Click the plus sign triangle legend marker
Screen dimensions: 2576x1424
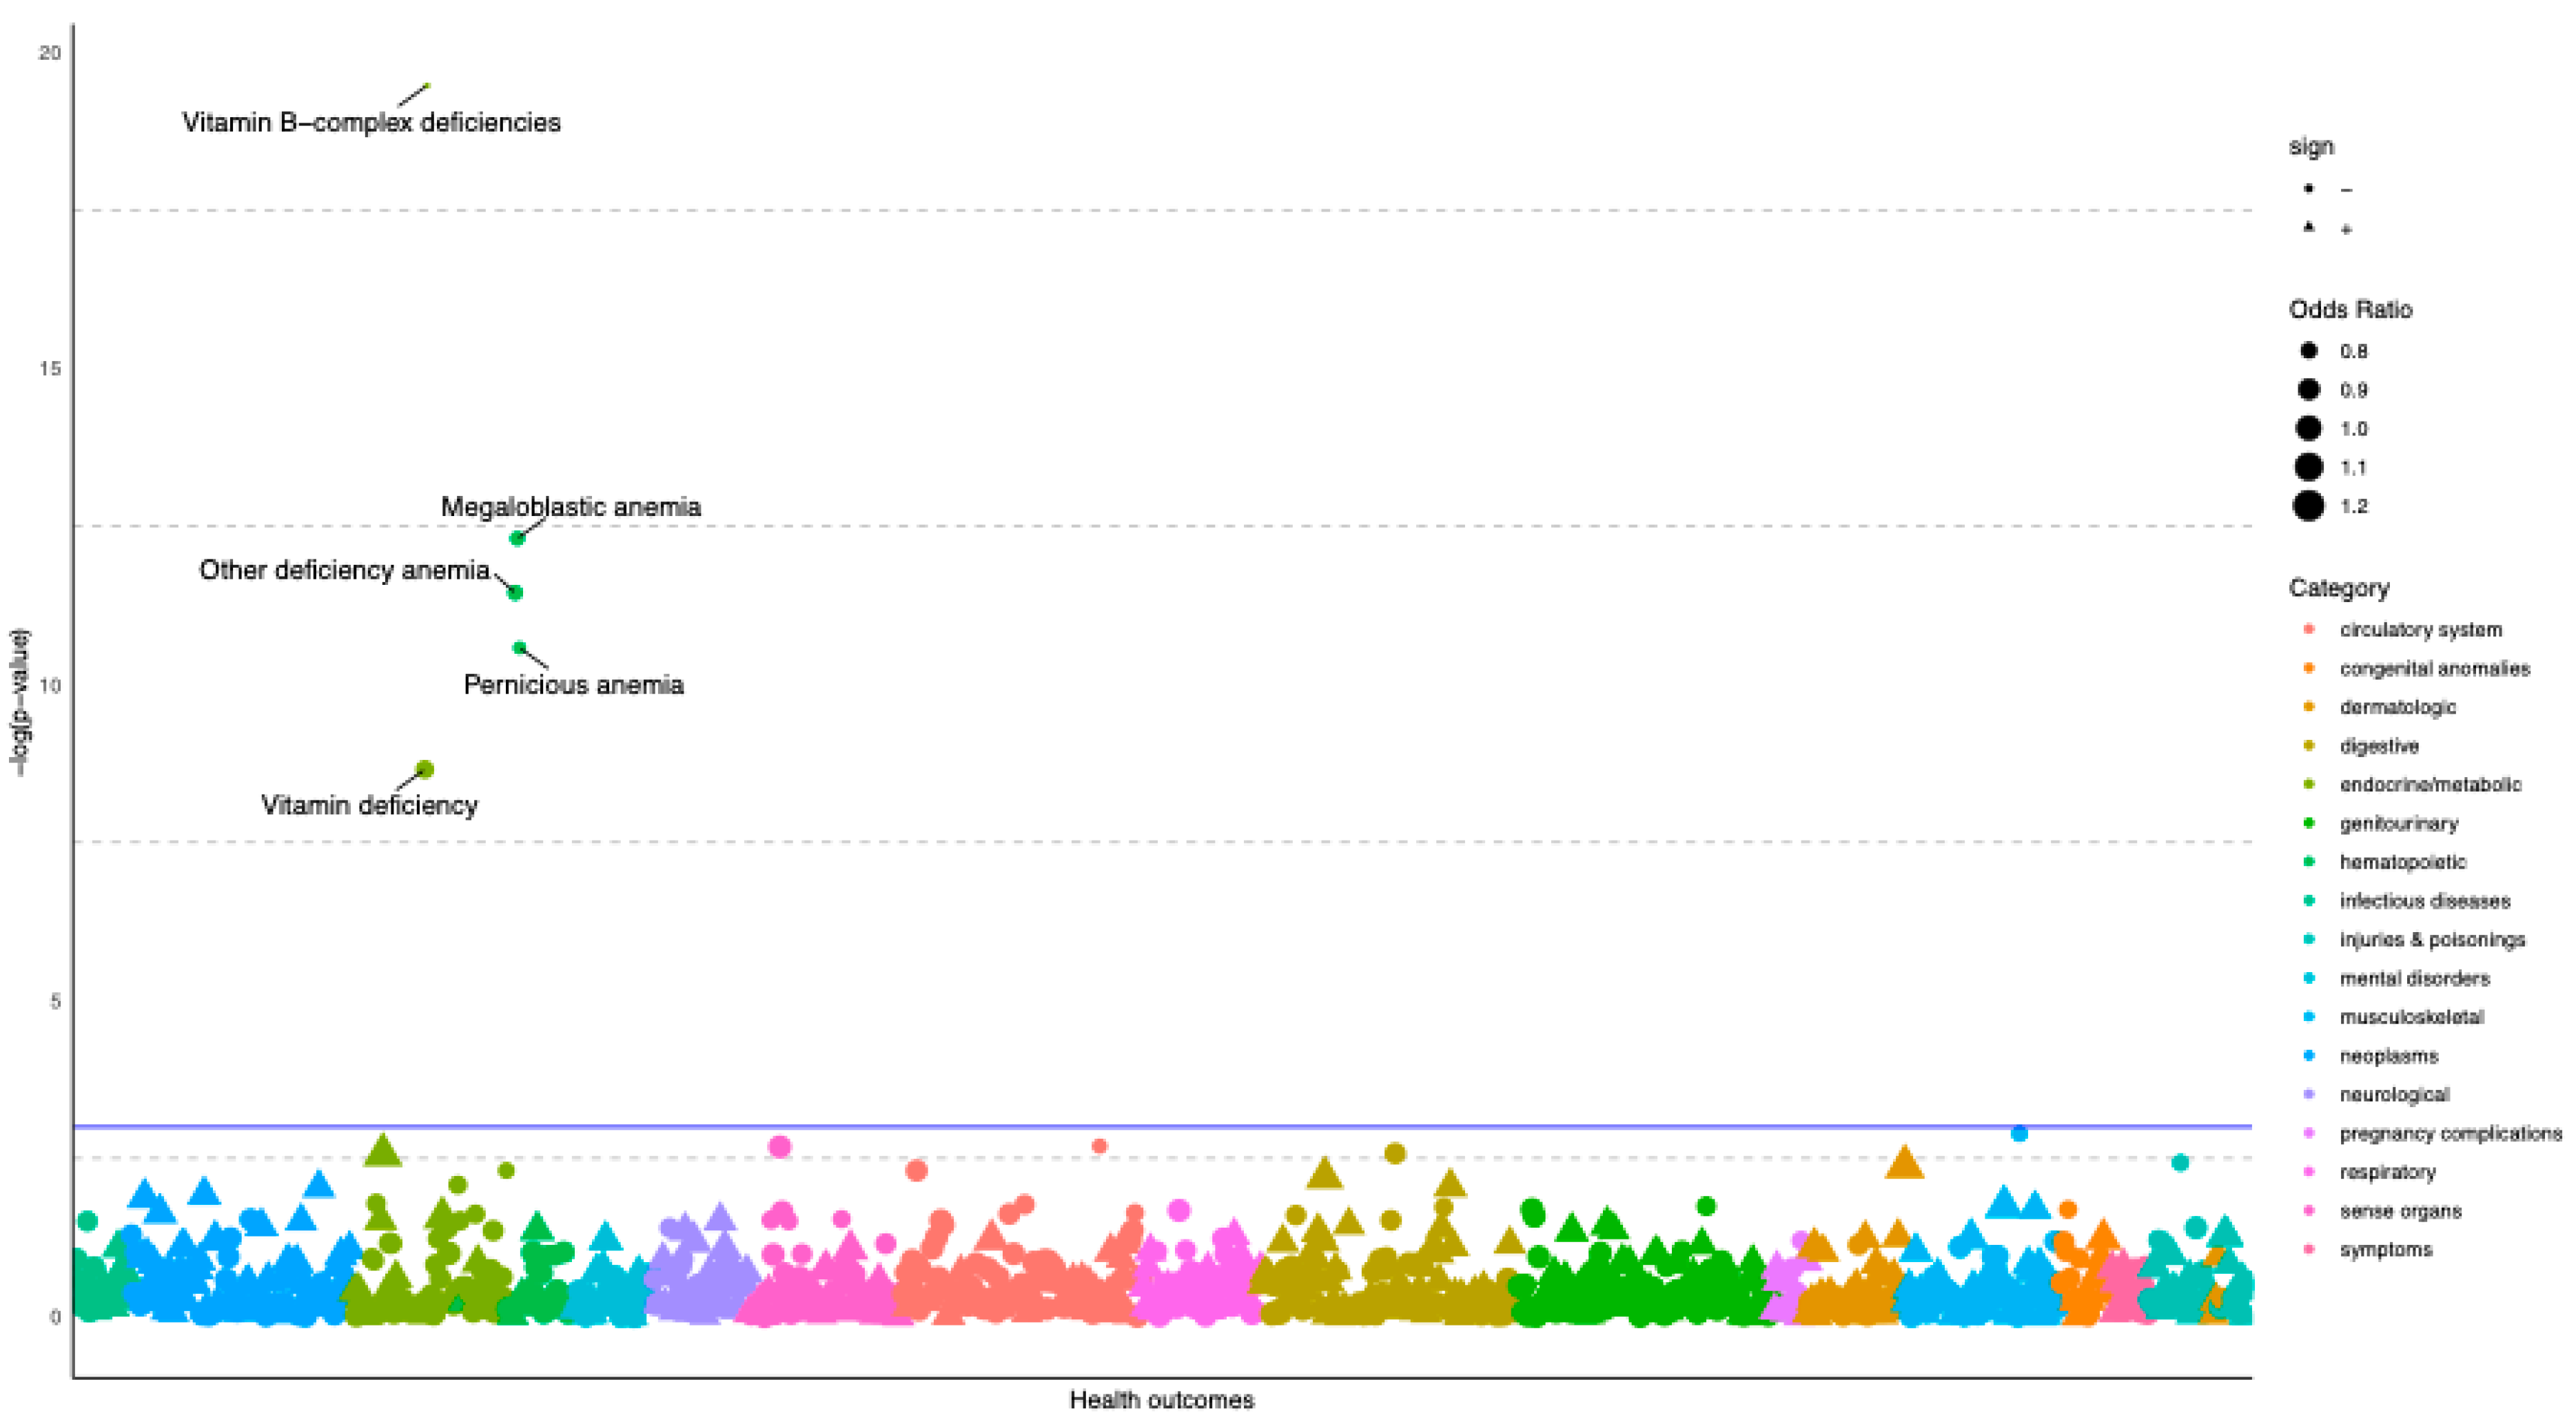2309,227
